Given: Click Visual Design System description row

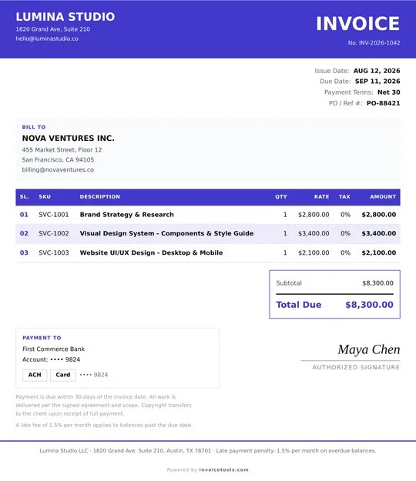Looking at the screenshot, I should [166, 233].
